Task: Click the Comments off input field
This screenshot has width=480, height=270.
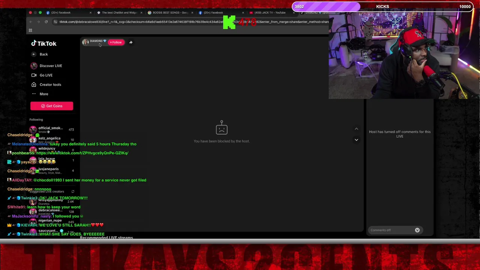Action: pos(395,230)
